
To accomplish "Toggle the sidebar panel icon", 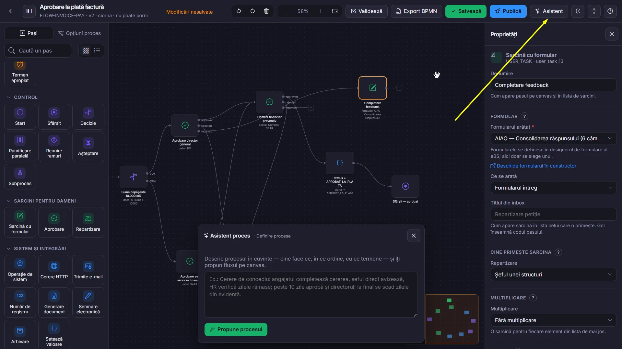I will [x=29, y=11].
